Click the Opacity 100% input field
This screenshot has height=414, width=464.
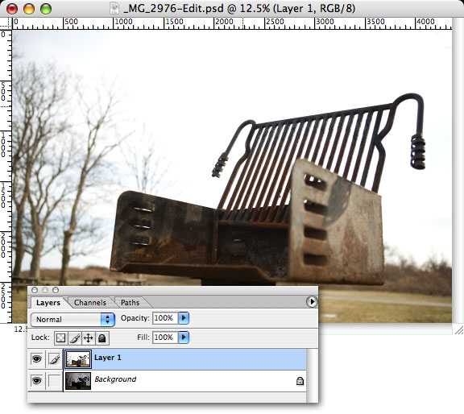[165, 318]
